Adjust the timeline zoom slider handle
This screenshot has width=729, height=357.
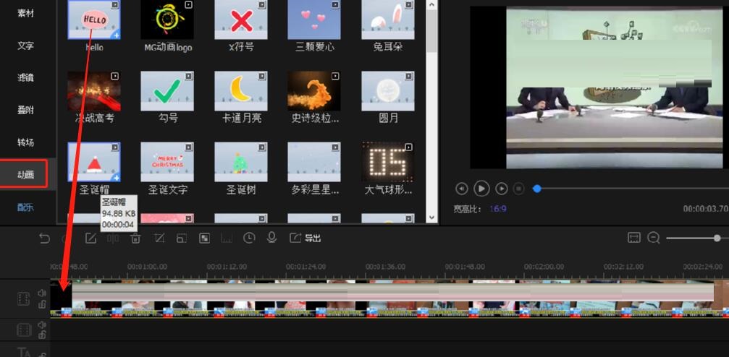(x=717, y=238)
